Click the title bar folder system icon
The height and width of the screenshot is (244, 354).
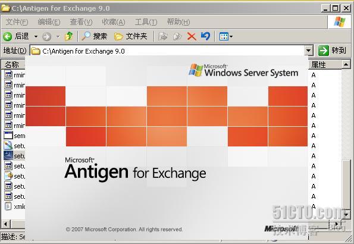click(5, 8)
